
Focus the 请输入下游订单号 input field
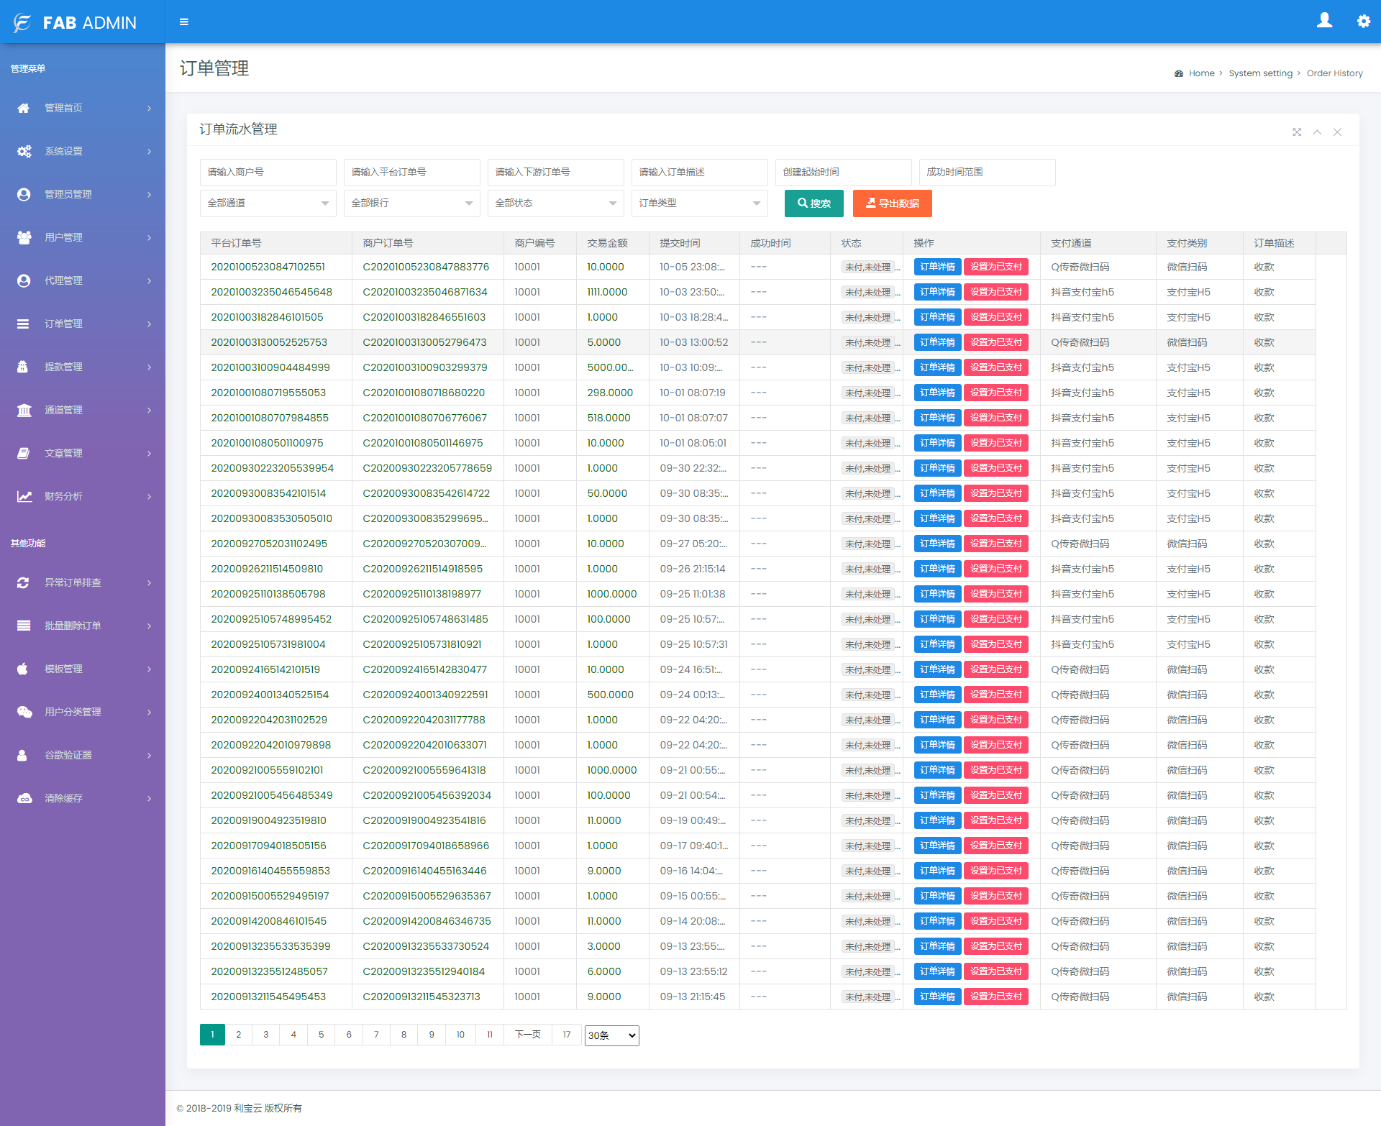coord(555,173)
